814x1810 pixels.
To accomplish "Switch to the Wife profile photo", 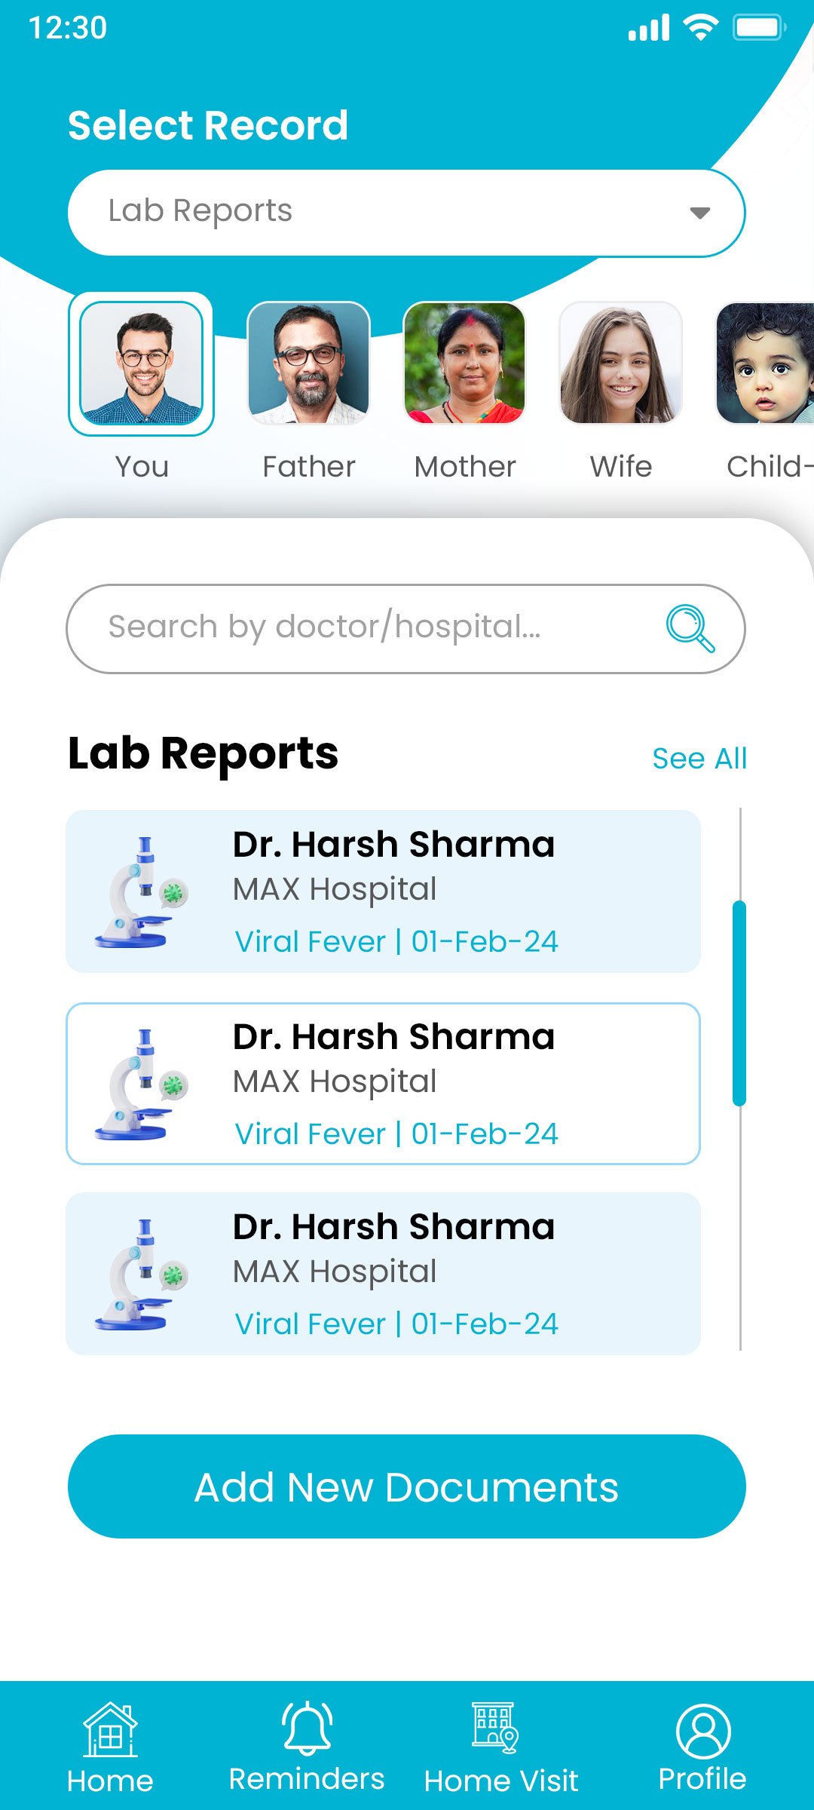I will point(620,363).
